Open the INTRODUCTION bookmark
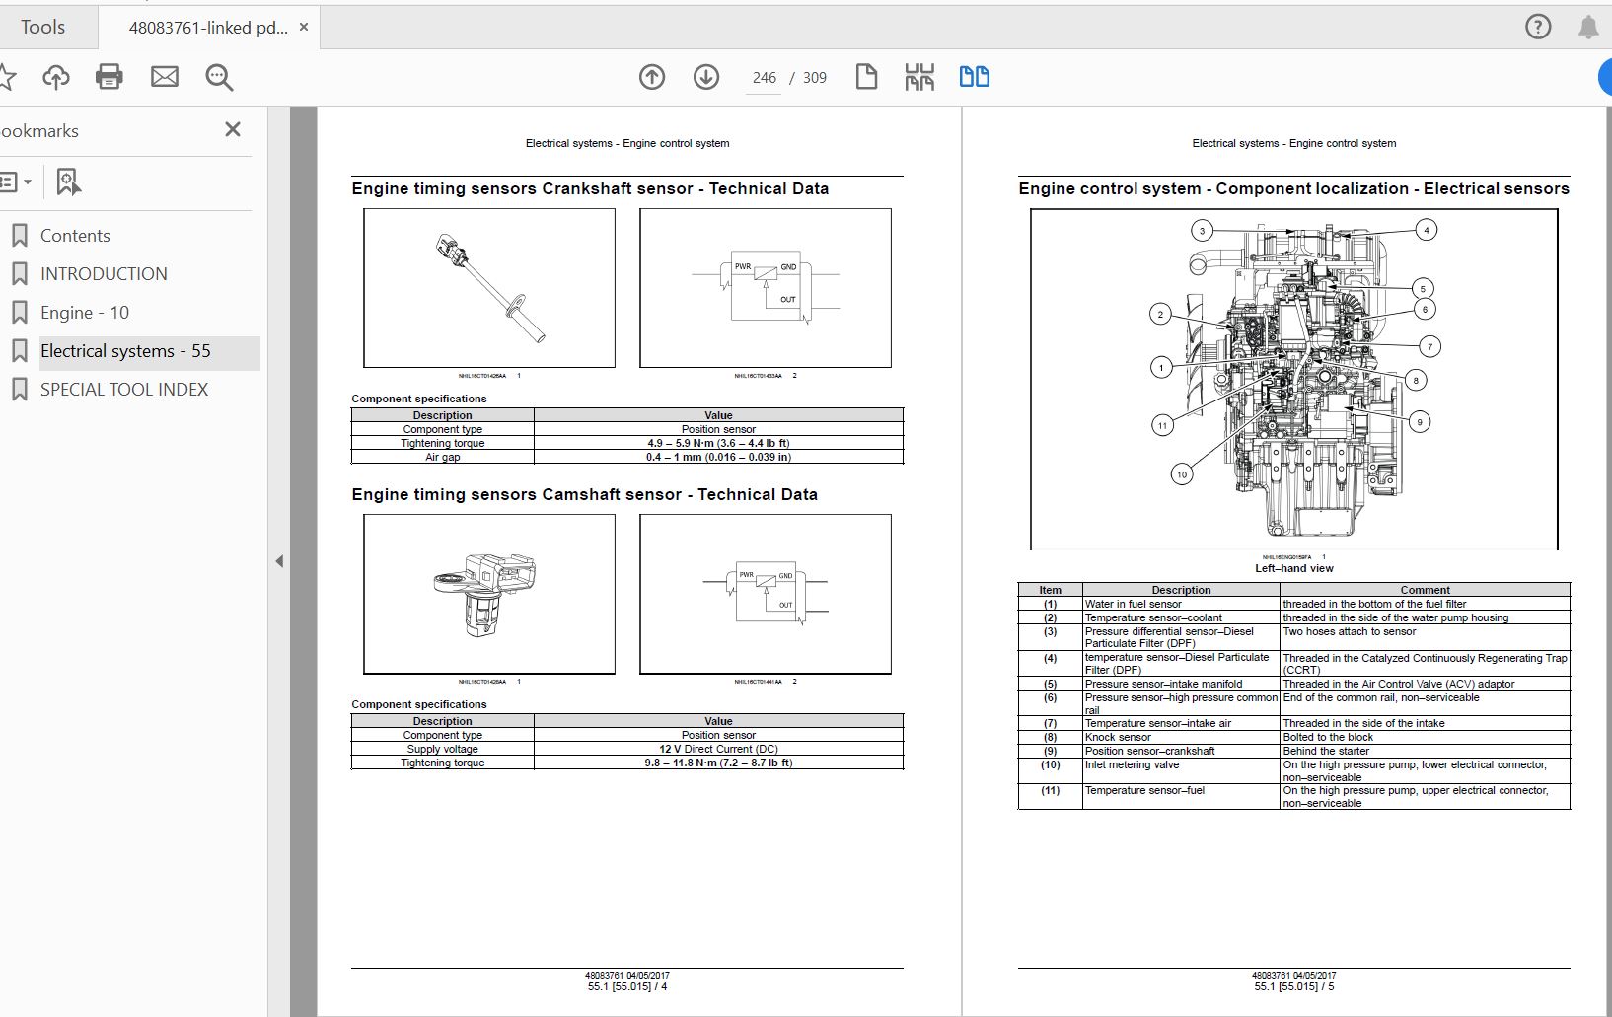 [104, 274]
